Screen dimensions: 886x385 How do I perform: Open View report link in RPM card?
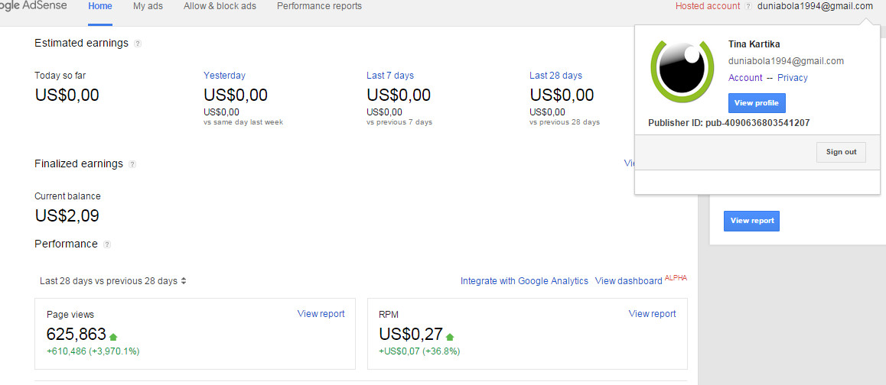(x=652, y=314)
